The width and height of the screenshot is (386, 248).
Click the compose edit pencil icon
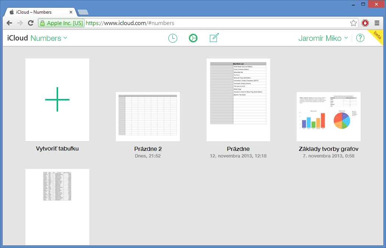coord(214,38)
